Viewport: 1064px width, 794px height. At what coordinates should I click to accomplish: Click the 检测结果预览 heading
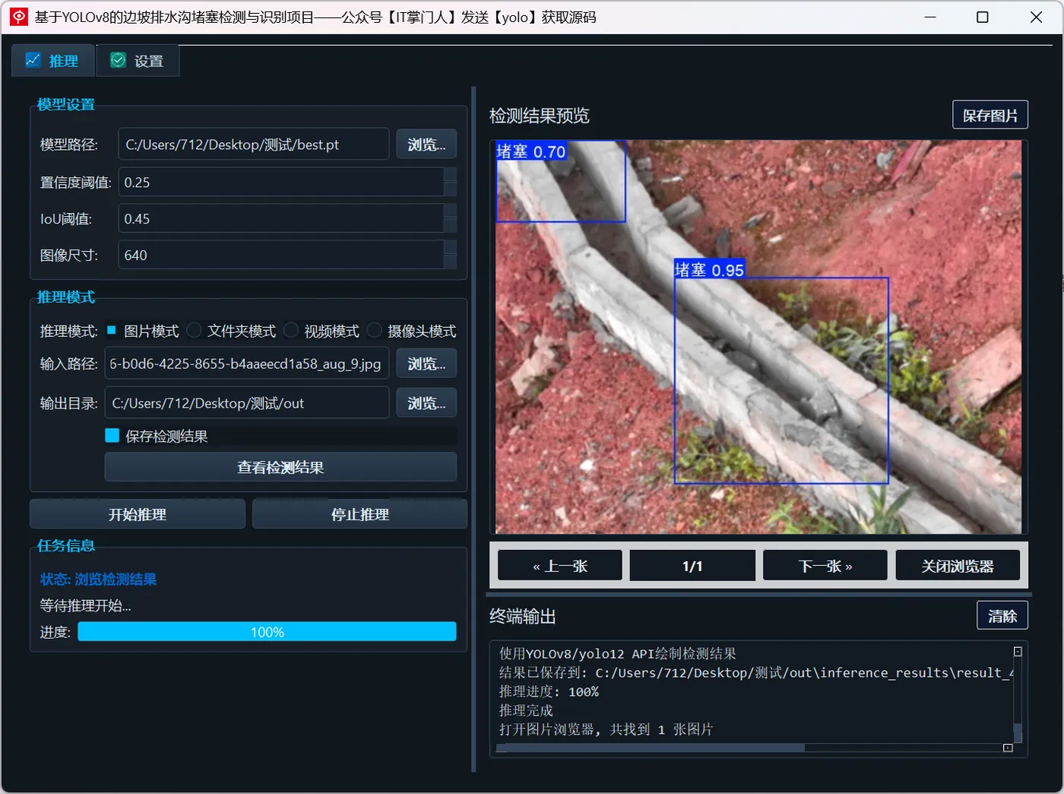click(540, 116)
